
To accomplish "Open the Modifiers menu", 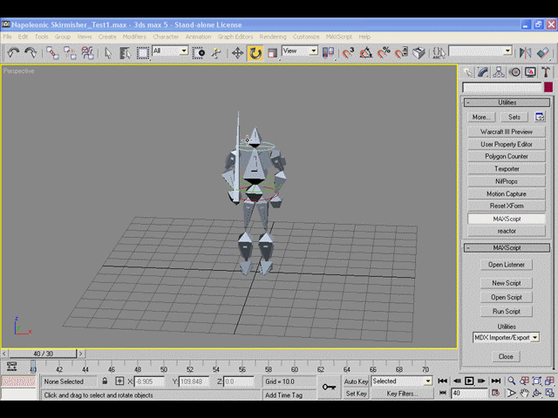I will [x=134, y=37].
